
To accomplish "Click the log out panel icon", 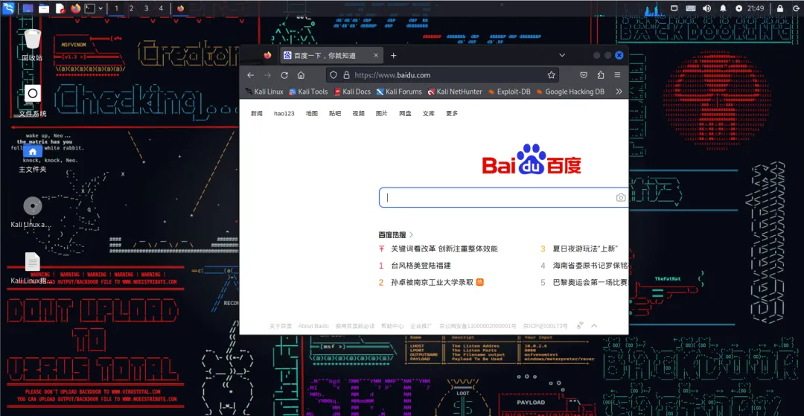I will click(x=794, y=8).
